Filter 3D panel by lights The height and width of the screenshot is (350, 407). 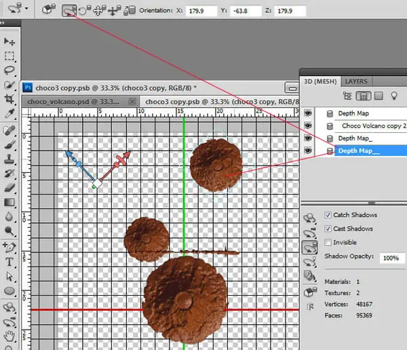tap(394, 96)
